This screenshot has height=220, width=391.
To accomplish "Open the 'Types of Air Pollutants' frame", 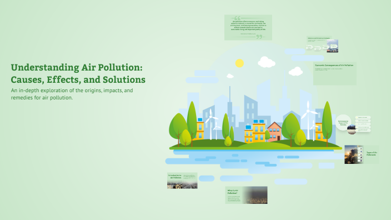I will [362, 154].
